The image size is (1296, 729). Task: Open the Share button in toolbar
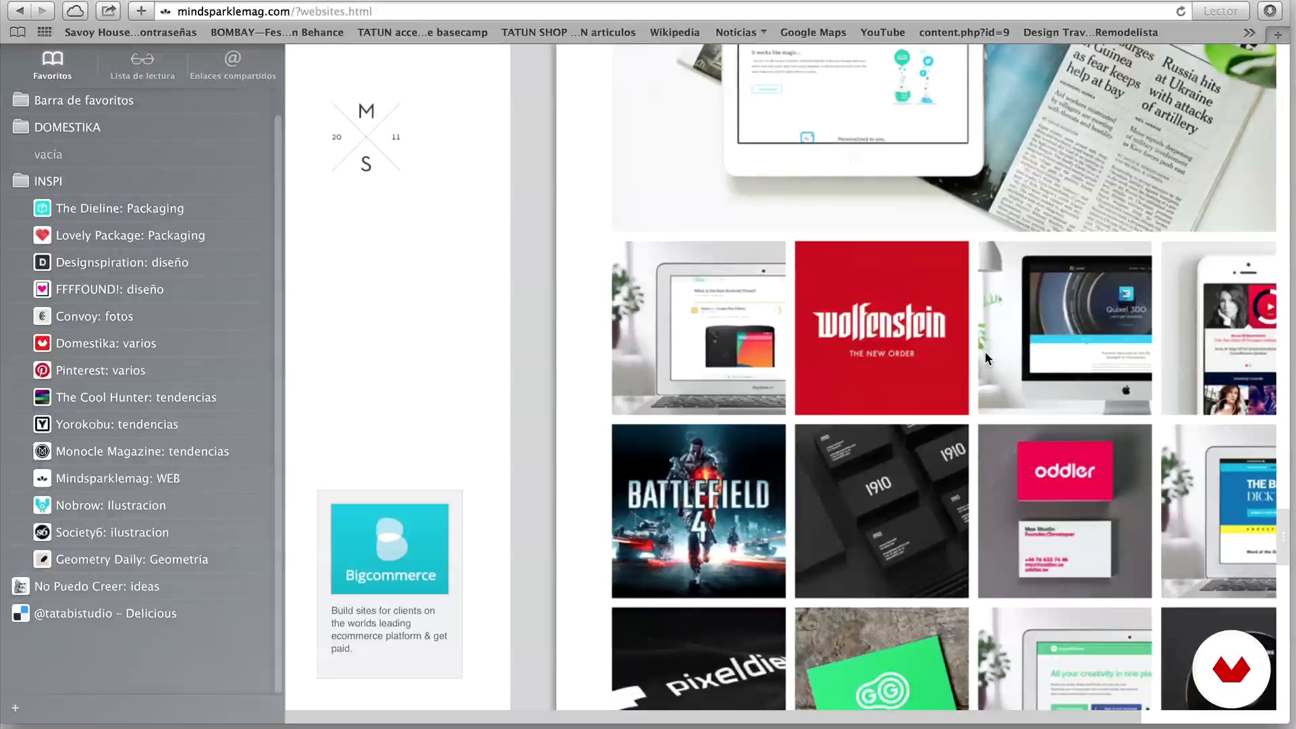pos(108,11)
